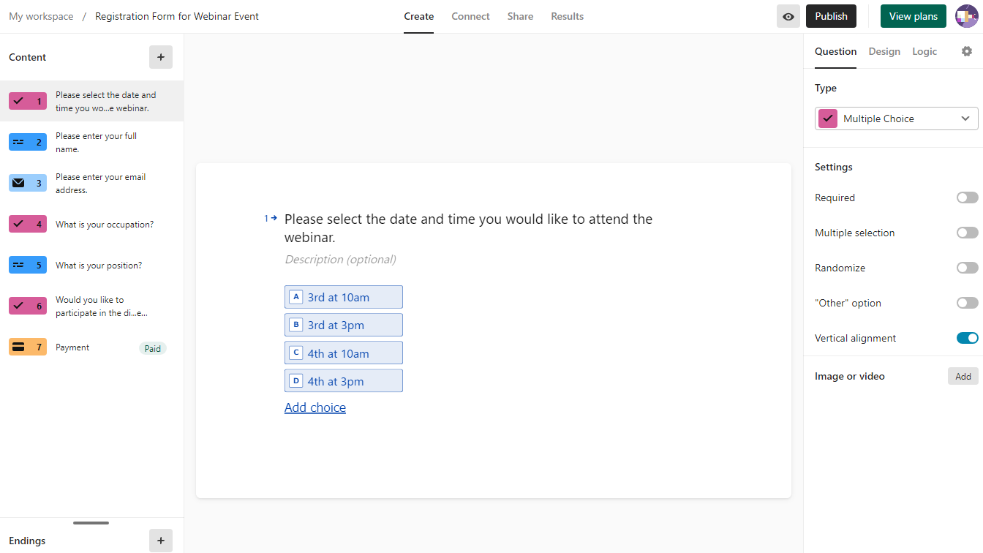This screenshot has width=983, height=553.
Task: Go to the Logic tab
Action: pyautogui.click(x=924, y=51)
